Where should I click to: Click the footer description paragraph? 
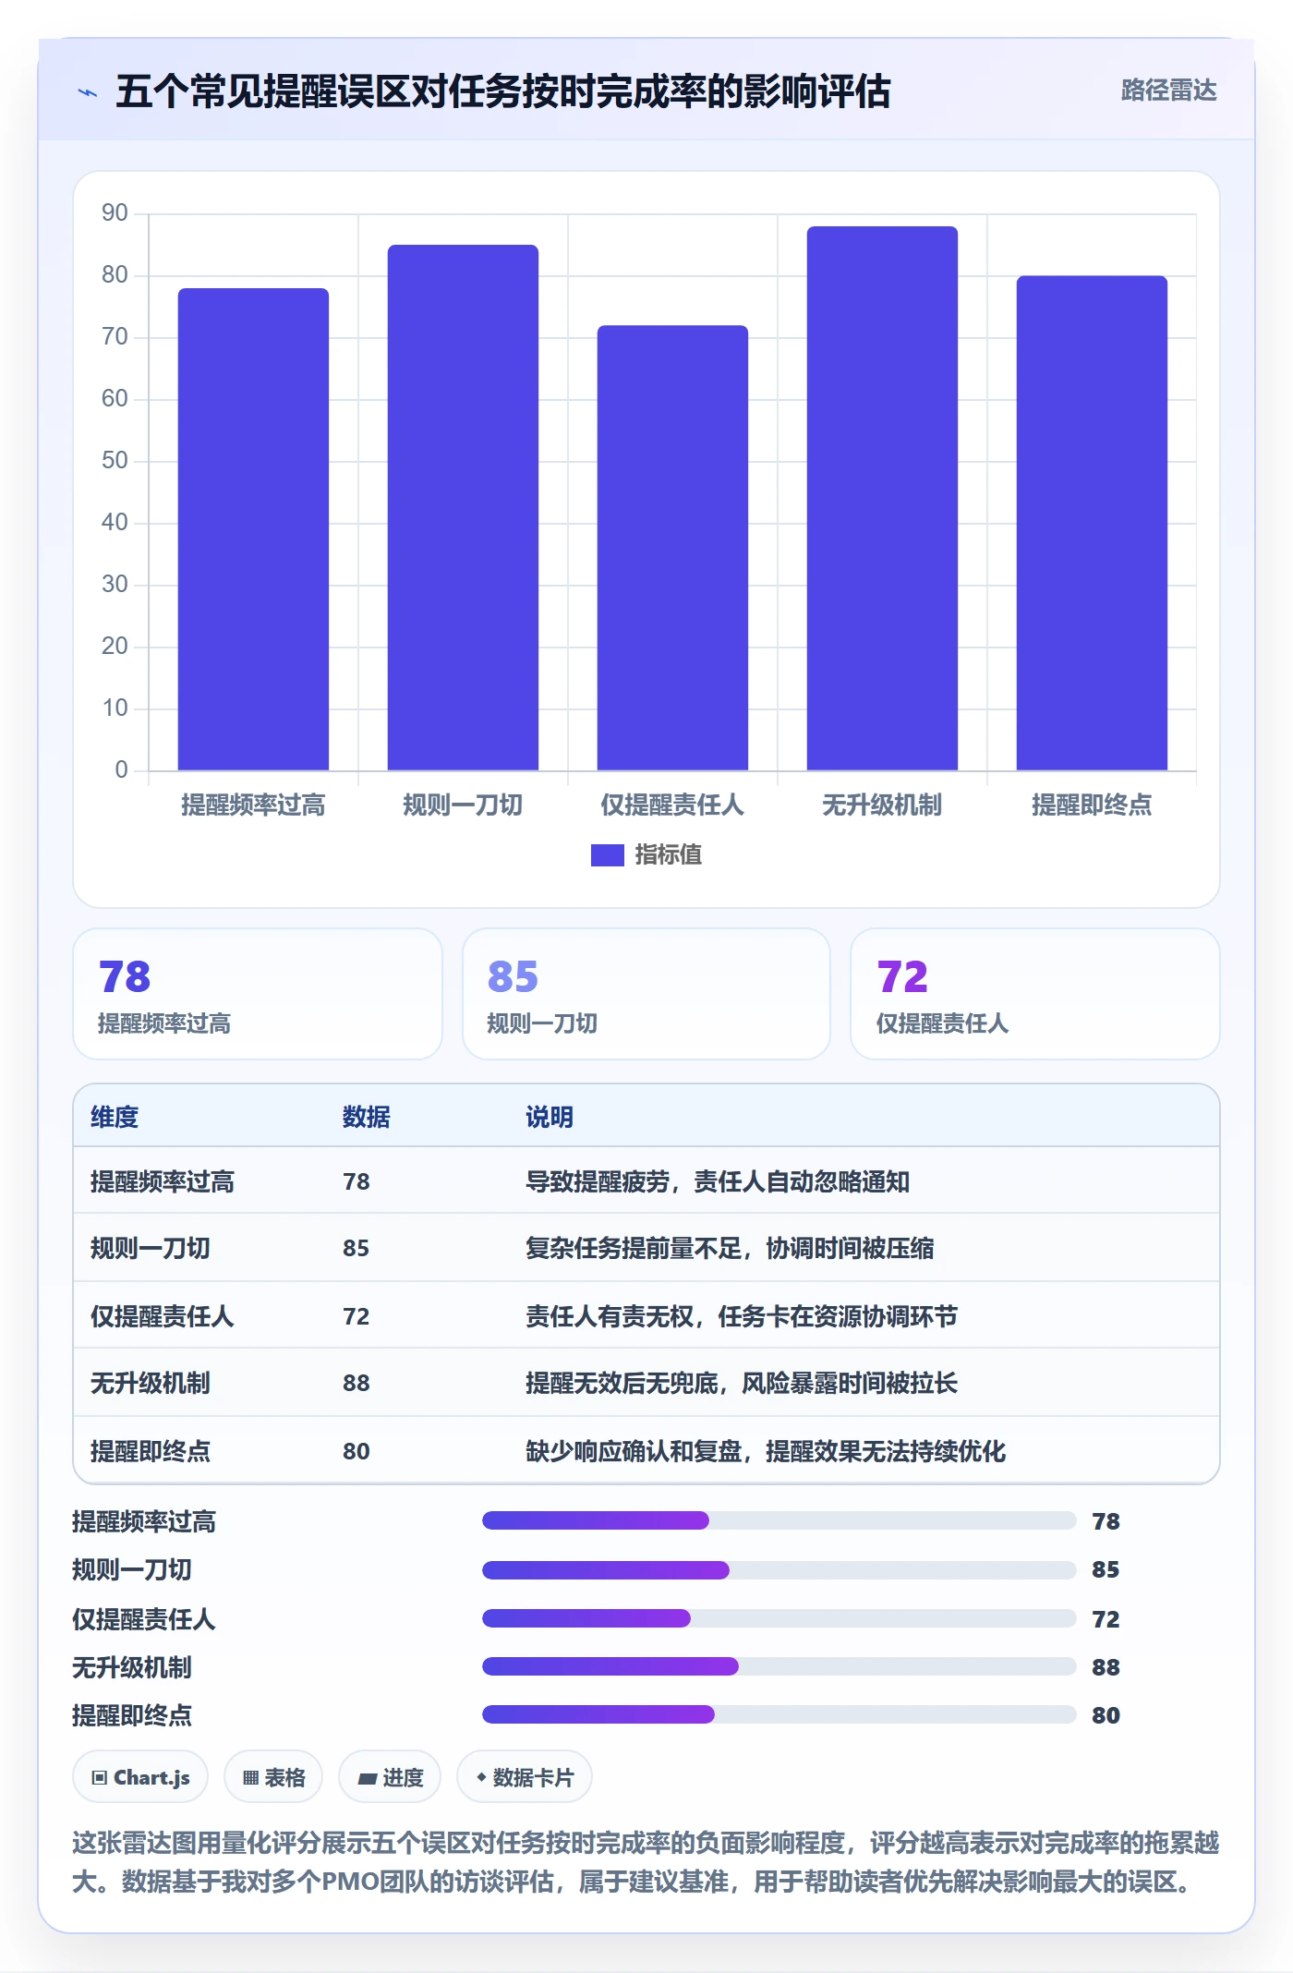tap(646, 1862)
